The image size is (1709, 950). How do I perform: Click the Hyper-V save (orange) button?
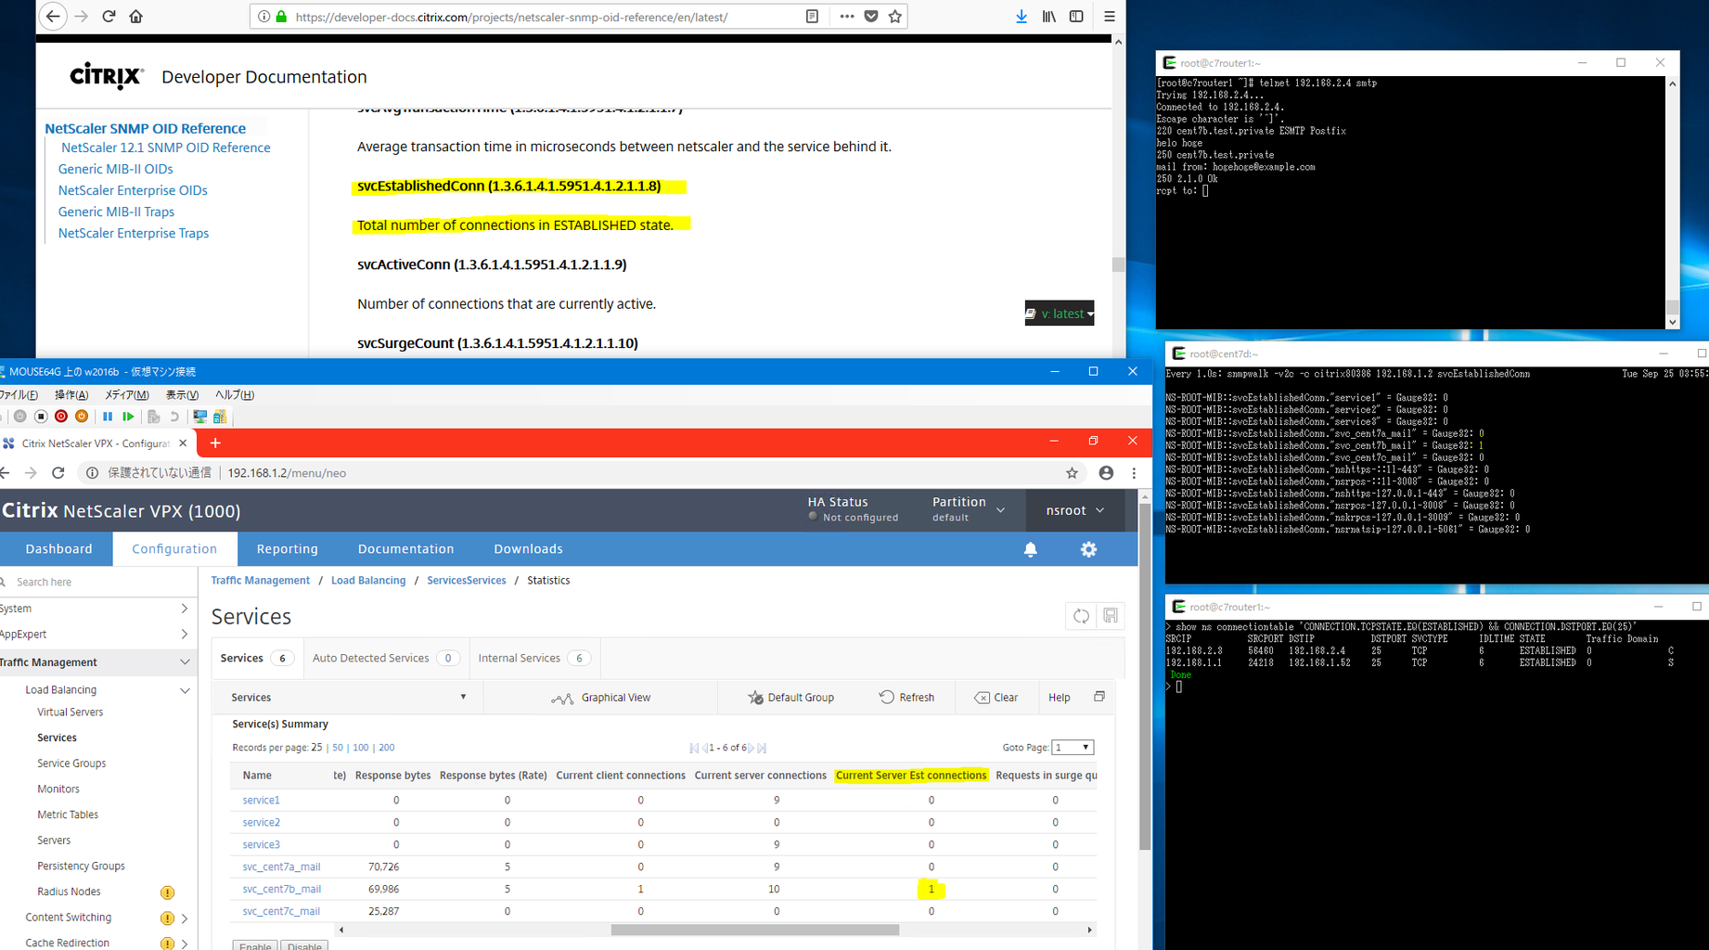click(82, 417)
